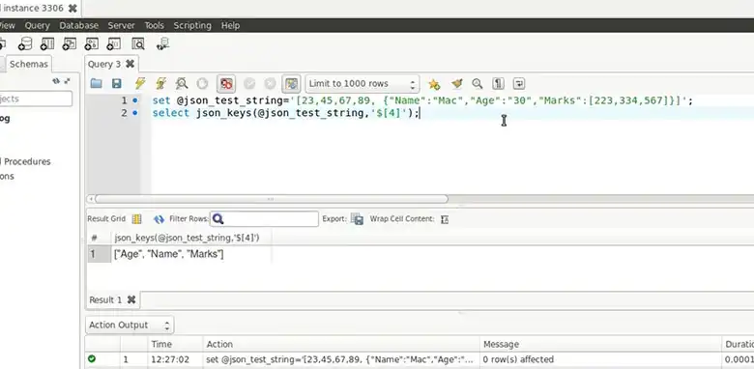The image size is (754, 369).
Task: Refresh the schemas list
Action: coord(56,81)
